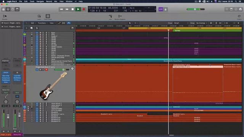Turn the Fingerstyle Bass 2 track pan knob
Image resolution: width=244 pixels, height=137 pixels.
click(x=72, y=68)
